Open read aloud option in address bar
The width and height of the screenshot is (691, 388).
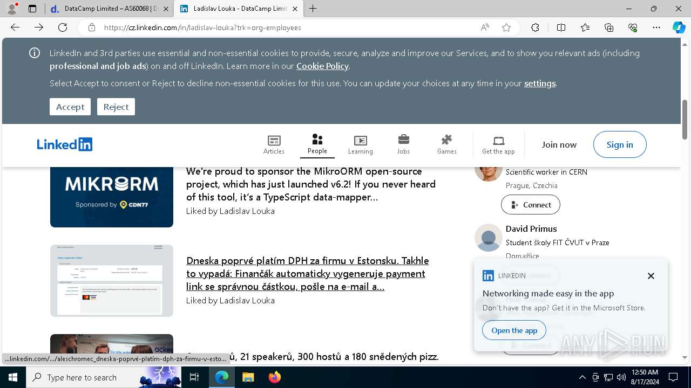click(485, 27)
